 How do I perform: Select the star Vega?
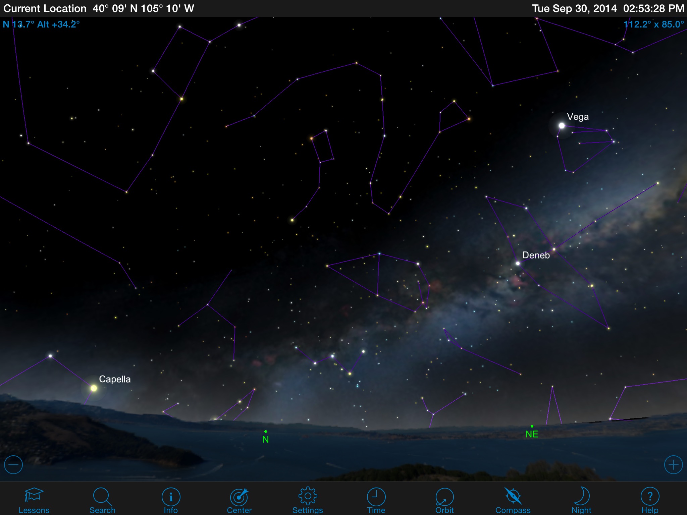coord(562,126)
